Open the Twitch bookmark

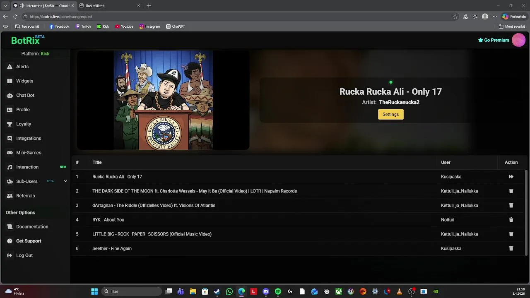[x=83, y=26]
